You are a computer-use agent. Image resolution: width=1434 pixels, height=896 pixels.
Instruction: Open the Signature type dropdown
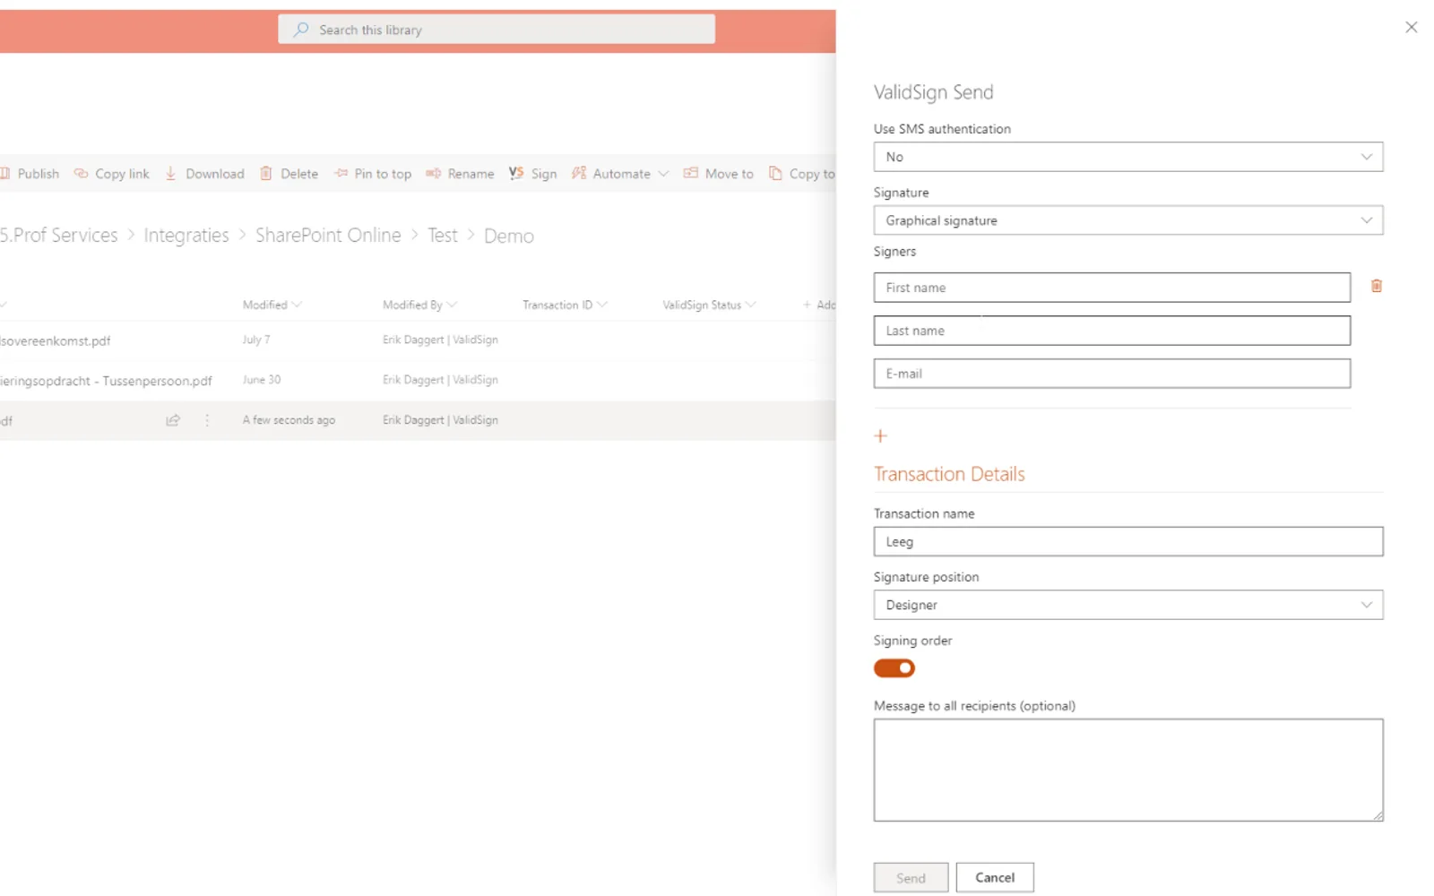point(1128,220)
